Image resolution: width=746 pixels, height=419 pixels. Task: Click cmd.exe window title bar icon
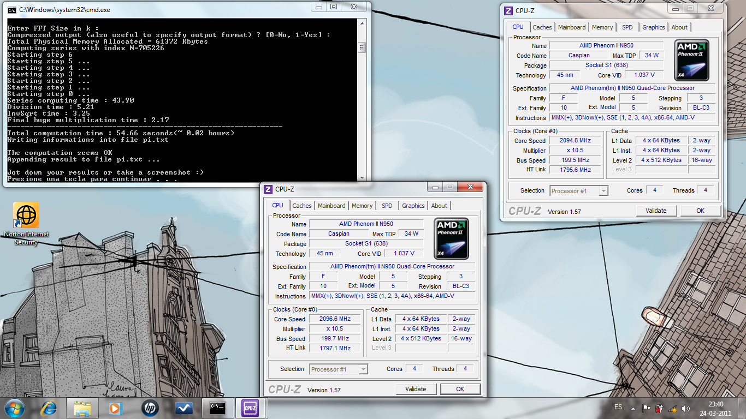click(x=11, y=9)
